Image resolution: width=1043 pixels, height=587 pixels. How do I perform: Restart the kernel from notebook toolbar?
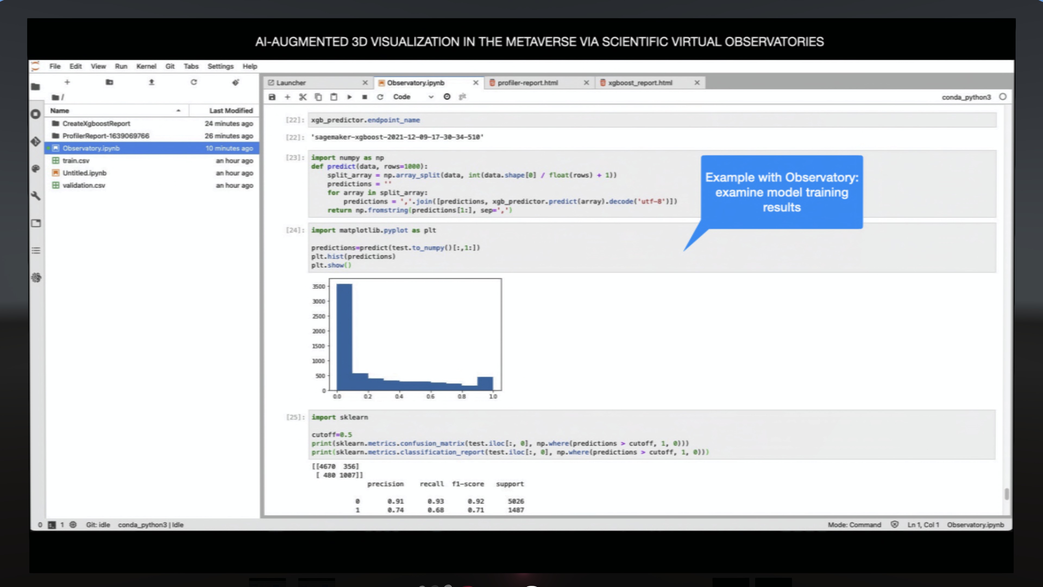(x=380, y=97)
